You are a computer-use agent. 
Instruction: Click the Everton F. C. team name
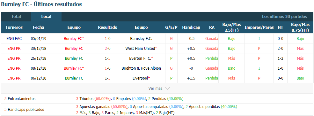click(x=141, y=58)
